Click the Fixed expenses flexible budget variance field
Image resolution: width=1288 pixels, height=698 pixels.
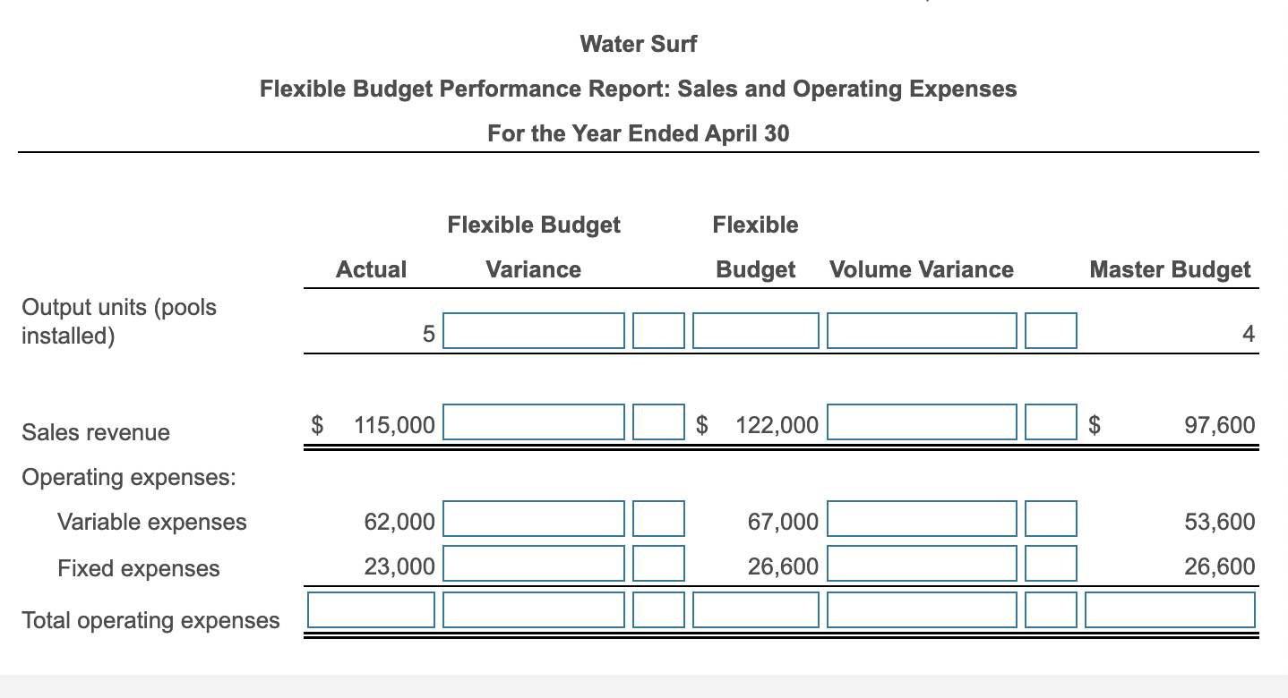534,563
